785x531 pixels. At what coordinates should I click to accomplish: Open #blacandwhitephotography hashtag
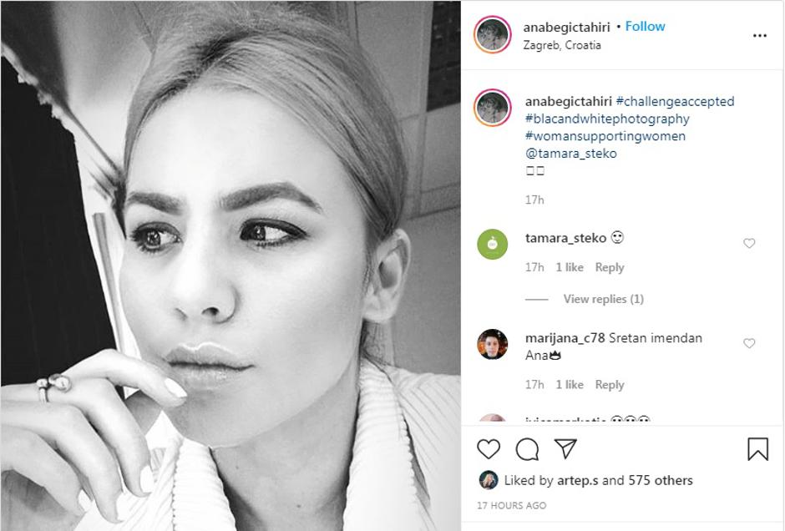[x=607, y=119]
